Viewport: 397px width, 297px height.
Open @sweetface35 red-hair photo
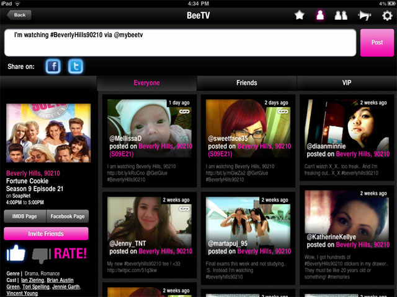248,128
